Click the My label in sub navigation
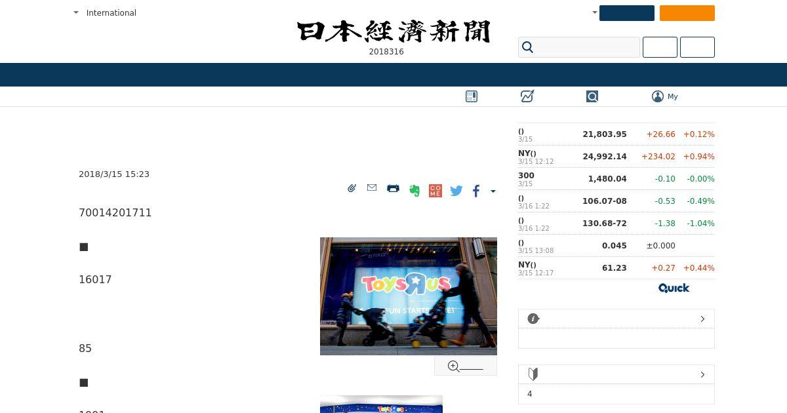 673,96
